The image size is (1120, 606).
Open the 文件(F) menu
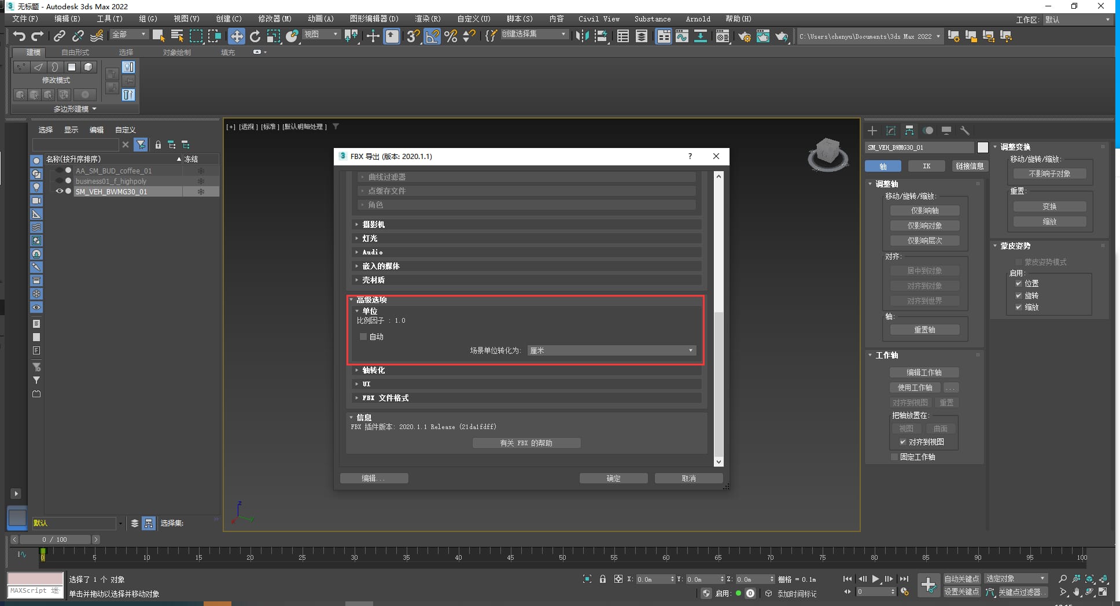click(25, 19)
